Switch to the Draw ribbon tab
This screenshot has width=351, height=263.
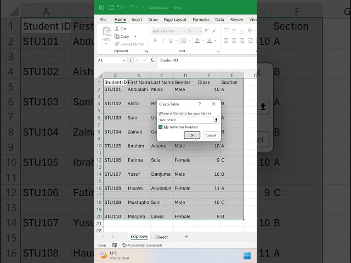click(x=153, y=20)
